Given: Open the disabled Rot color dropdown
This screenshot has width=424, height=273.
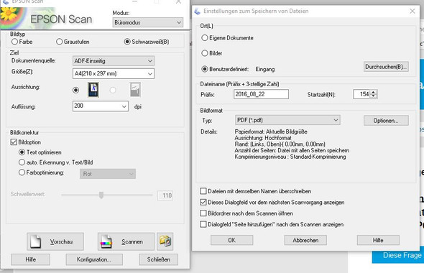Looking at the screenshot, I should [108, 174].
